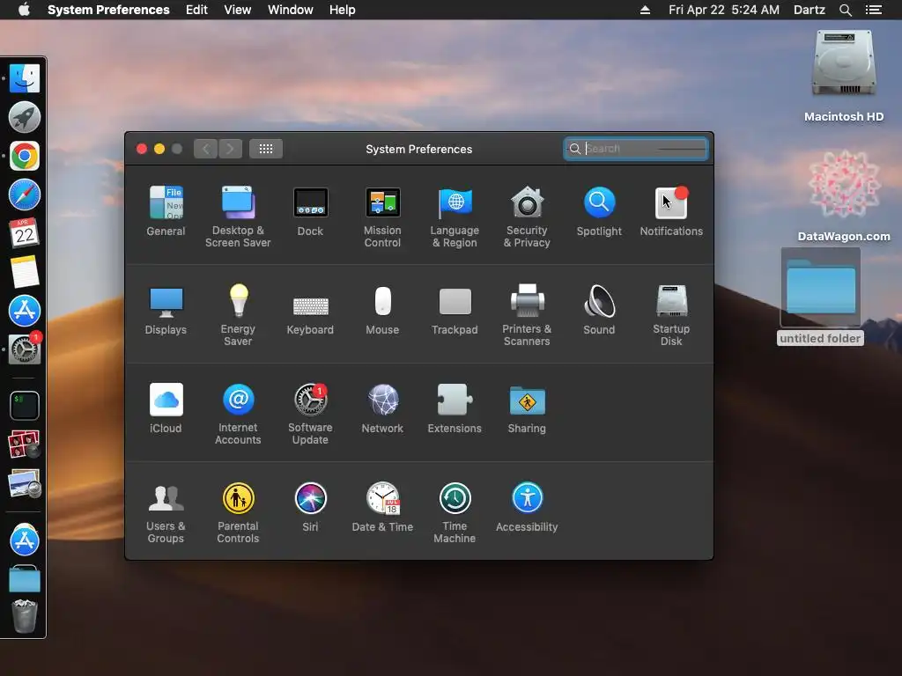
Task: Open the Displays preferences pane
Action: click(166, 309)
